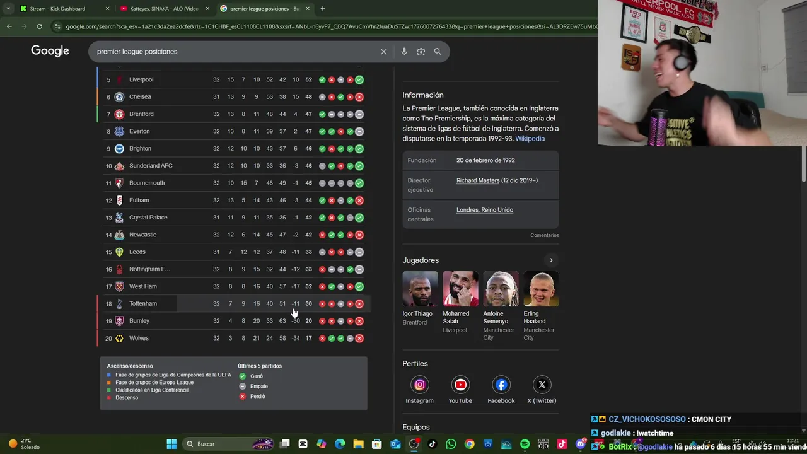Open West Ham row
The width and height of the screenshot is (807, 454).
point(233,286)
